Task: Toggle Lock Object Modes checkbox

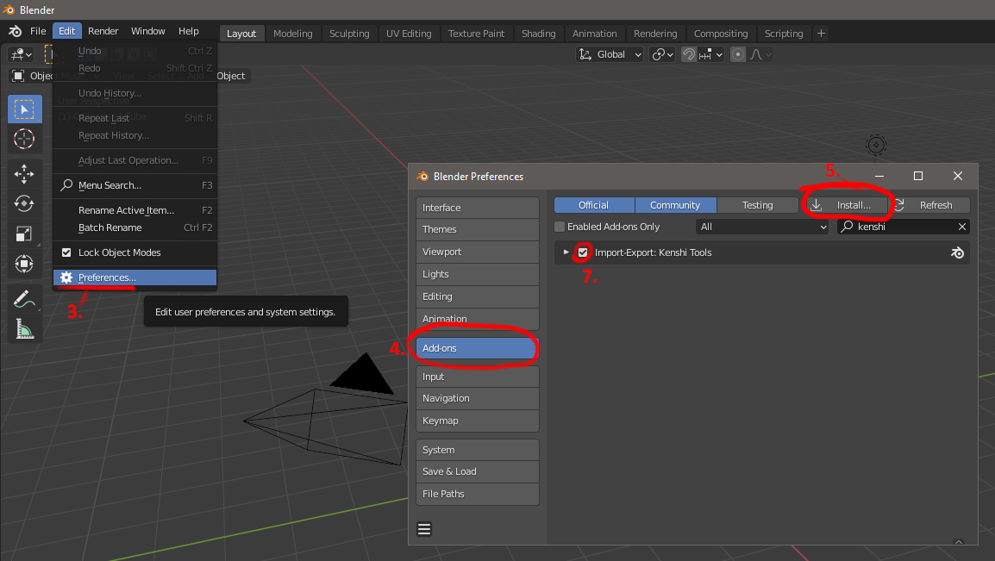Action: pyautogui.click(x=66, y=252)
